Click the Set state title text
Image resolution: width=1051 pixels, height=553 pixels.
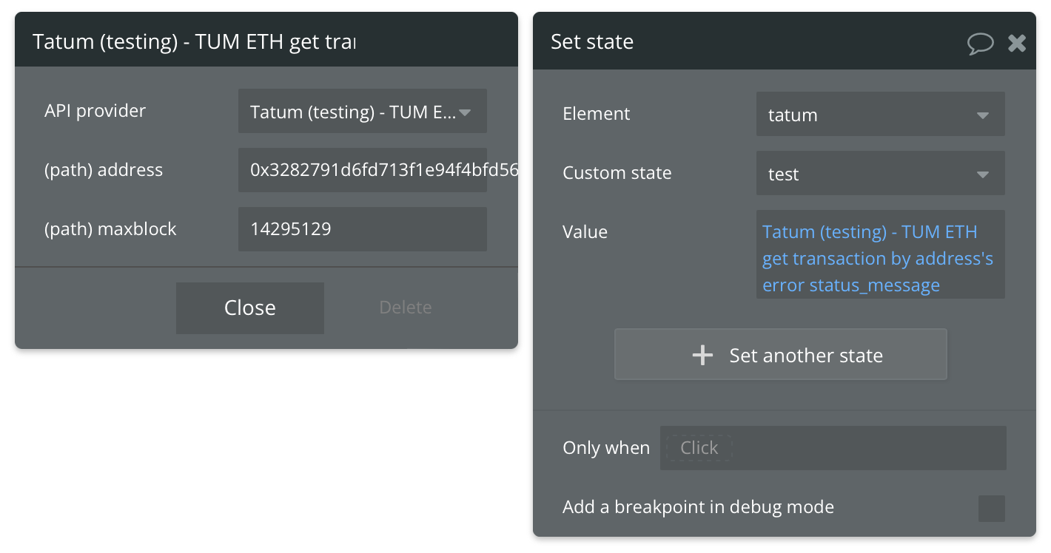coord(591,42)
